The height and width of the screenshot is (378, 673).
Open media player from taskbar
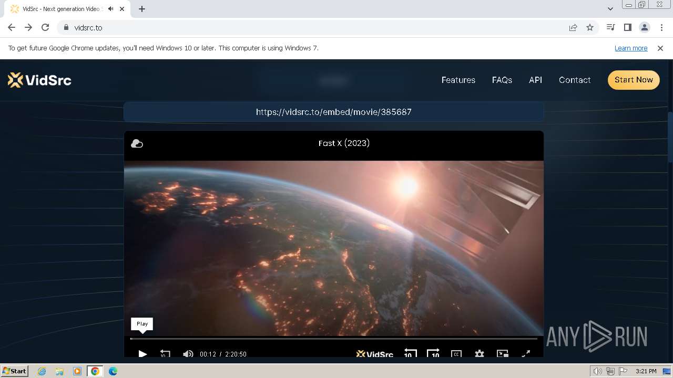click(77, 371)
